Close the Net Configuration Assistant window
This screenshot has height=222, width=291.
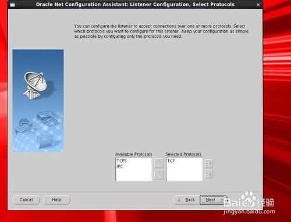[x=258, y=5]
